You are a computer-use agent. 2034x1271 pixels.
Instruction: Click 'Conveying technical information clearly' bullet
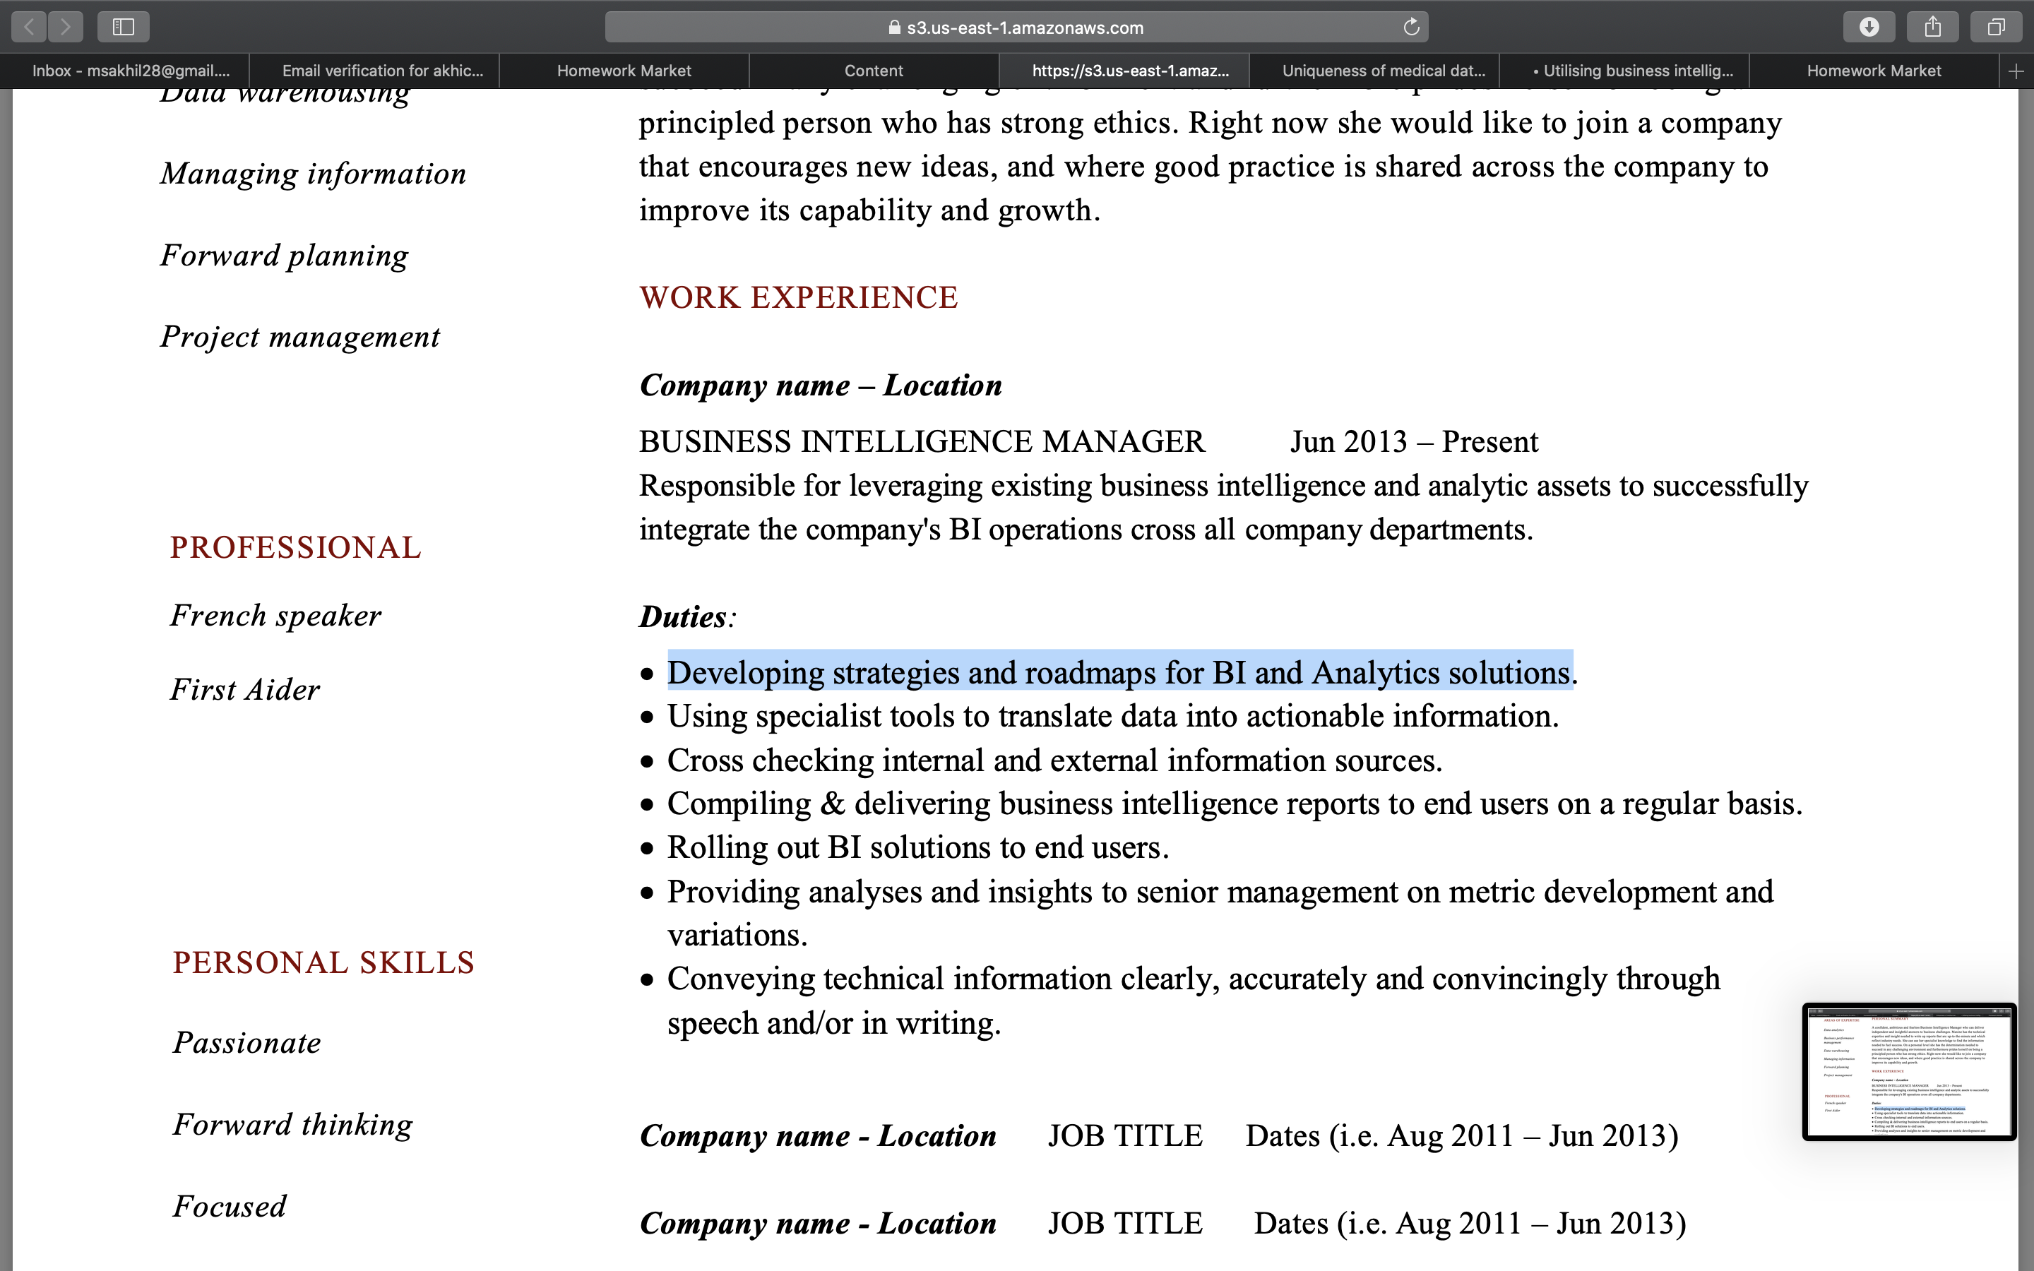(x=1194, y=1001)
